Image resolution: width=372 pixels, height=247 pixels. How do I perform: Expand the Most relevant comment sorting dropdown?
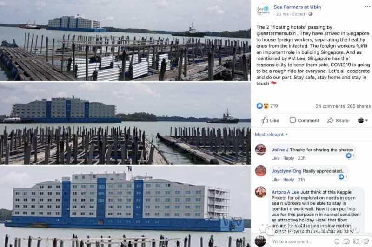pos(271,135)
